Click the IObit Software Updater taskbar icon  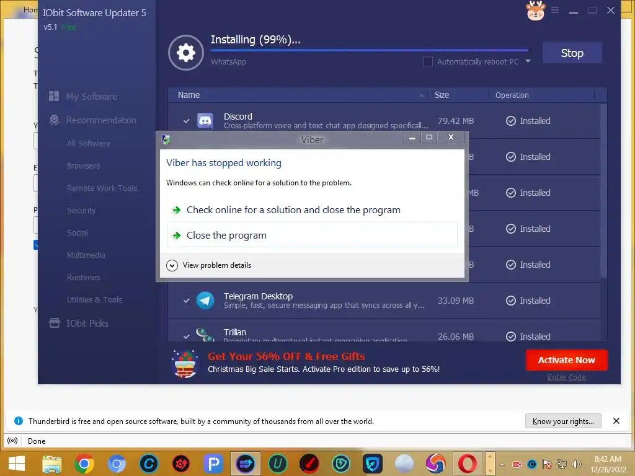click(x=246, y=464)
